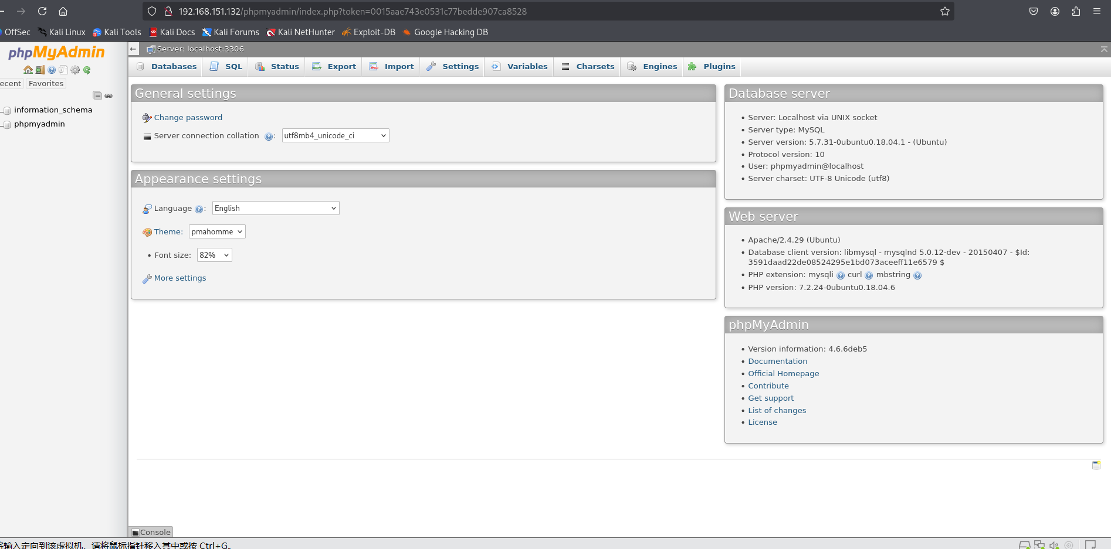This screenshot has width=1111, height=549.
Task: Open the Variables tab
Action: 519,67
